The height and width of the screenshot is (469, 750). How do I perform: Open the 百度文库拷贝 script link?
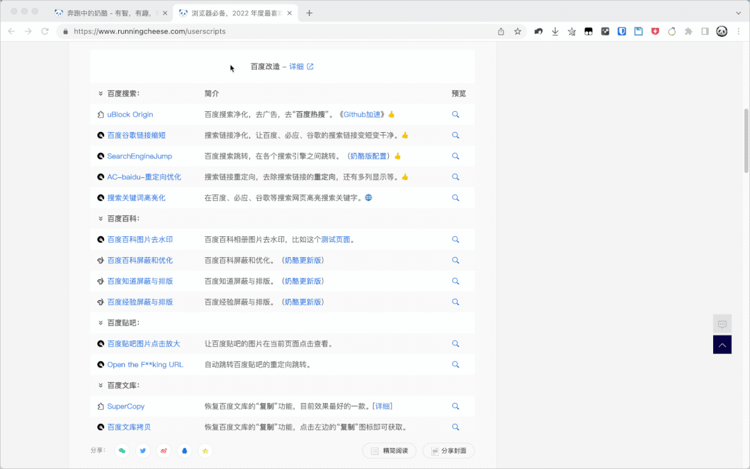tap(128, 427)
